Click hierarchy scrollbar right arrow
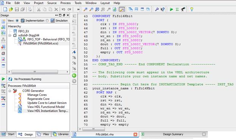 [67, 72]
